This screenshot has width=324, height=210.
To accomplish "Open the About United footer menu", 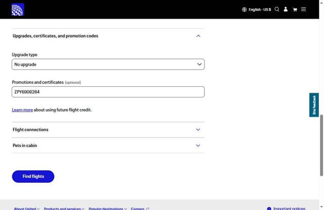I will pos(27,208).
